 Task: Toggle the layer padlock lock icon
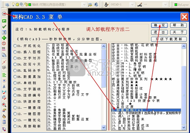(26, 5)
